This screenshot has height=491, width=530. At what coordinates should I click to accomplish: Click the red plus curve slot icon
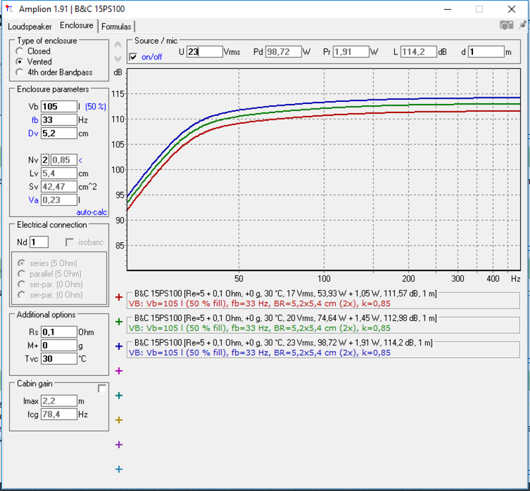[119, 297]
